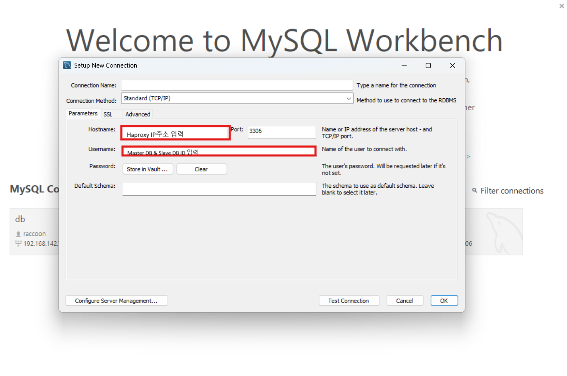The width and height of the screenshot is (567, 376).
Task: Confirm the connection with OK
Action: coord(444,301)
